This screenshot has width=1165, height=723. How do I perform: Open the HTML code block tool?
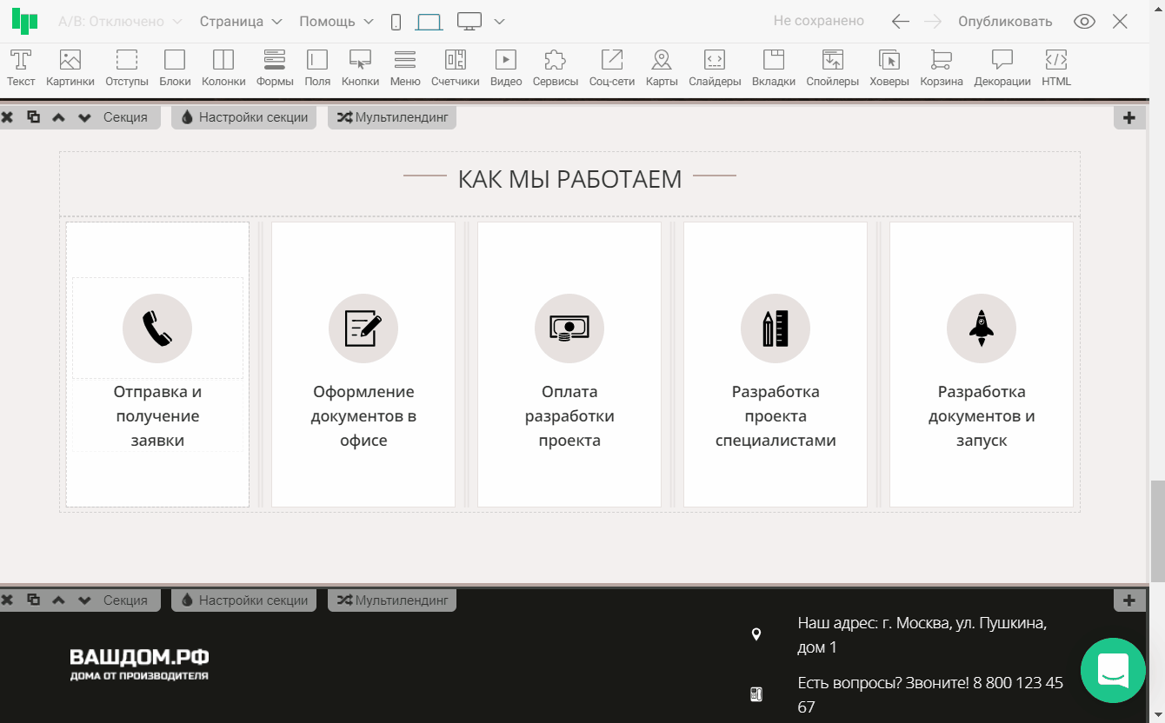coord(1055,68)
